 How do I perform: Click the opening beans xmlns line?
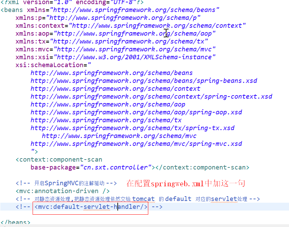click(110, 10)
